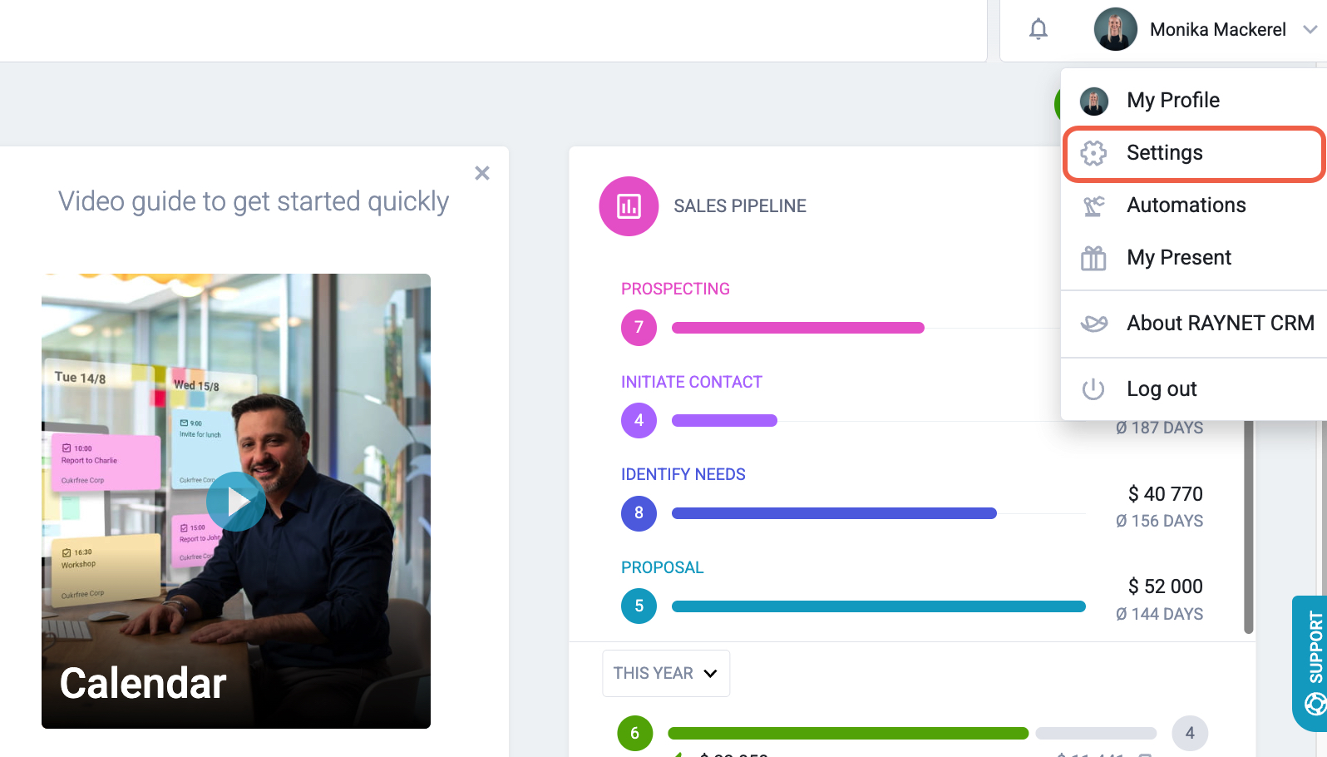This screenshot has height=757, width=1327.
Task: Click the Prospecting stage count 7 badge
Action: point(639,328)
